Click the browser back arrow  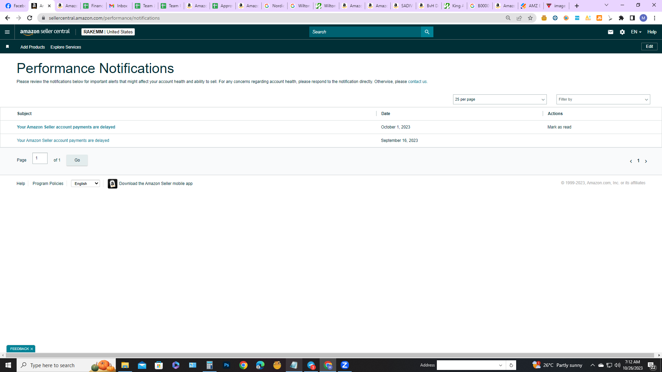tap(7, 18)
